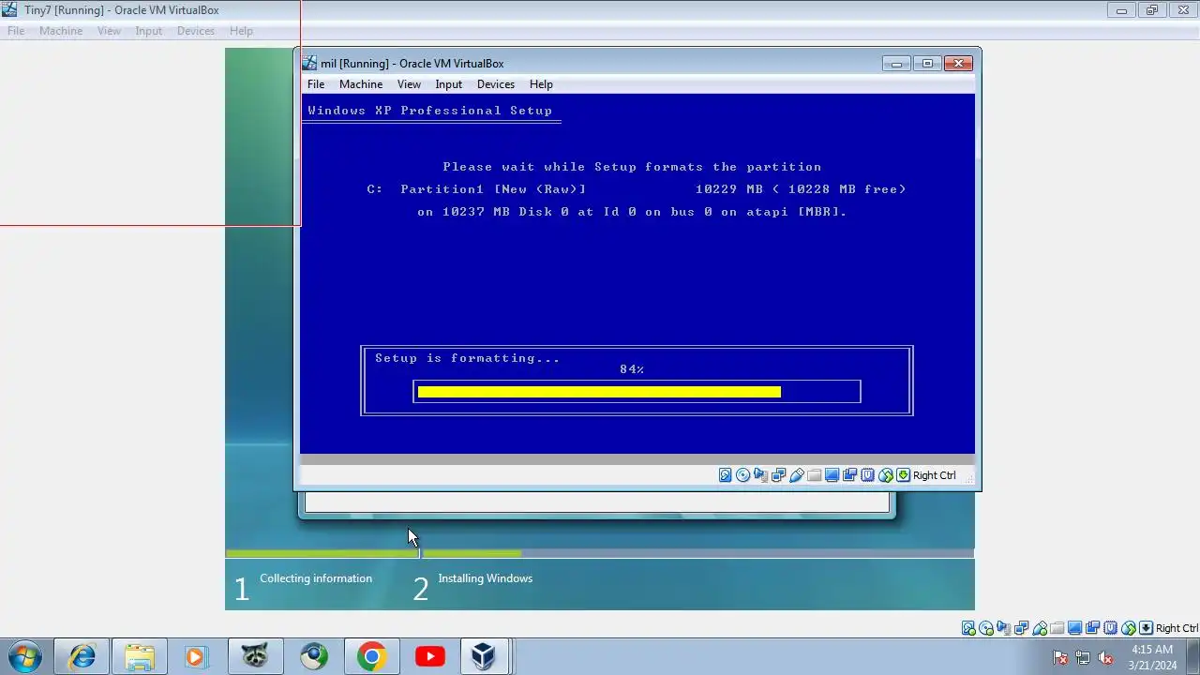The width and height of the screenshot is (1200, 675).
Task: Open optical drive indicator in mil window status bar
Action: pyautogui.click(x=743, y=475)
